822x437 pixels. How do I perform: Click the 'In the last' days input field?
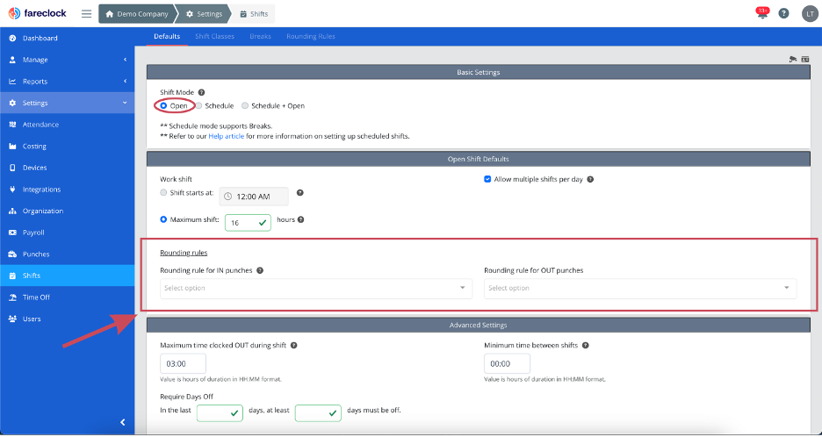220,413
